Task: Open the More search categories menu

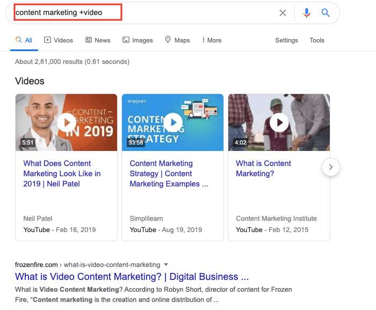Action: click(x=212, y=40)
